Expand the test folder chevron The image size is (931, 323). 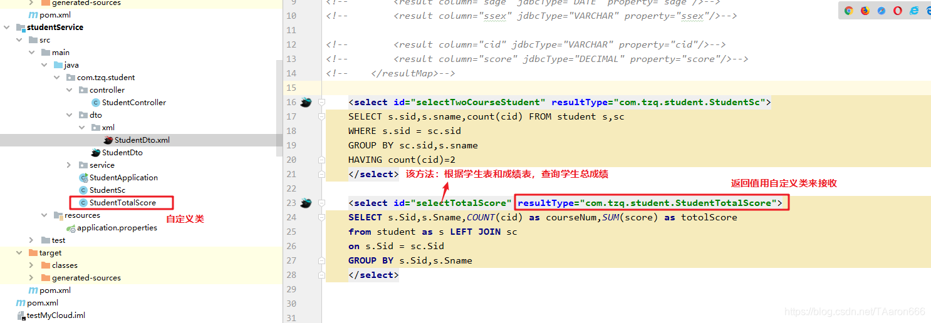point(31,240)
